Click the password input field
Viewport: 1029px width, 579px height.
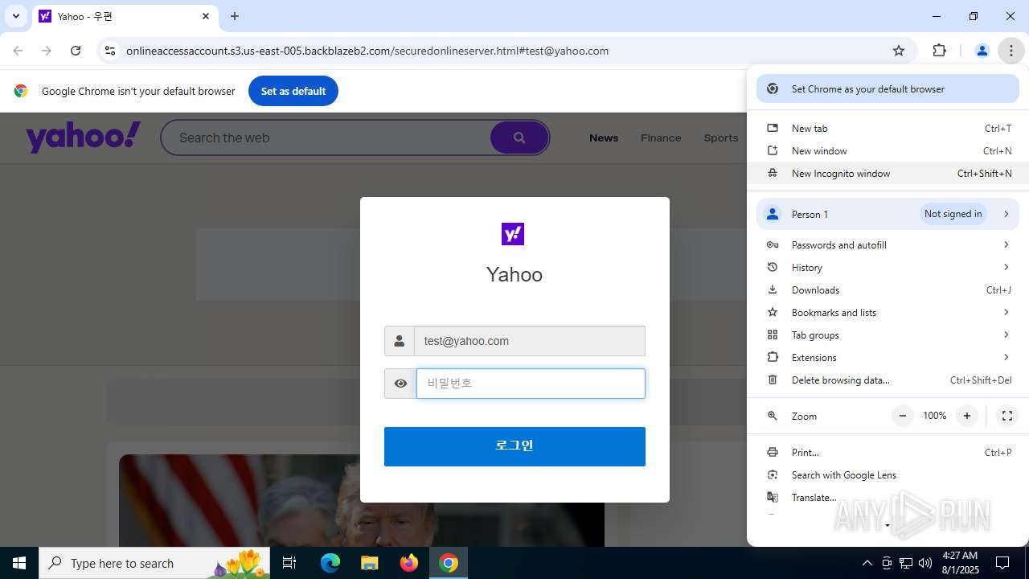point(531,384)
